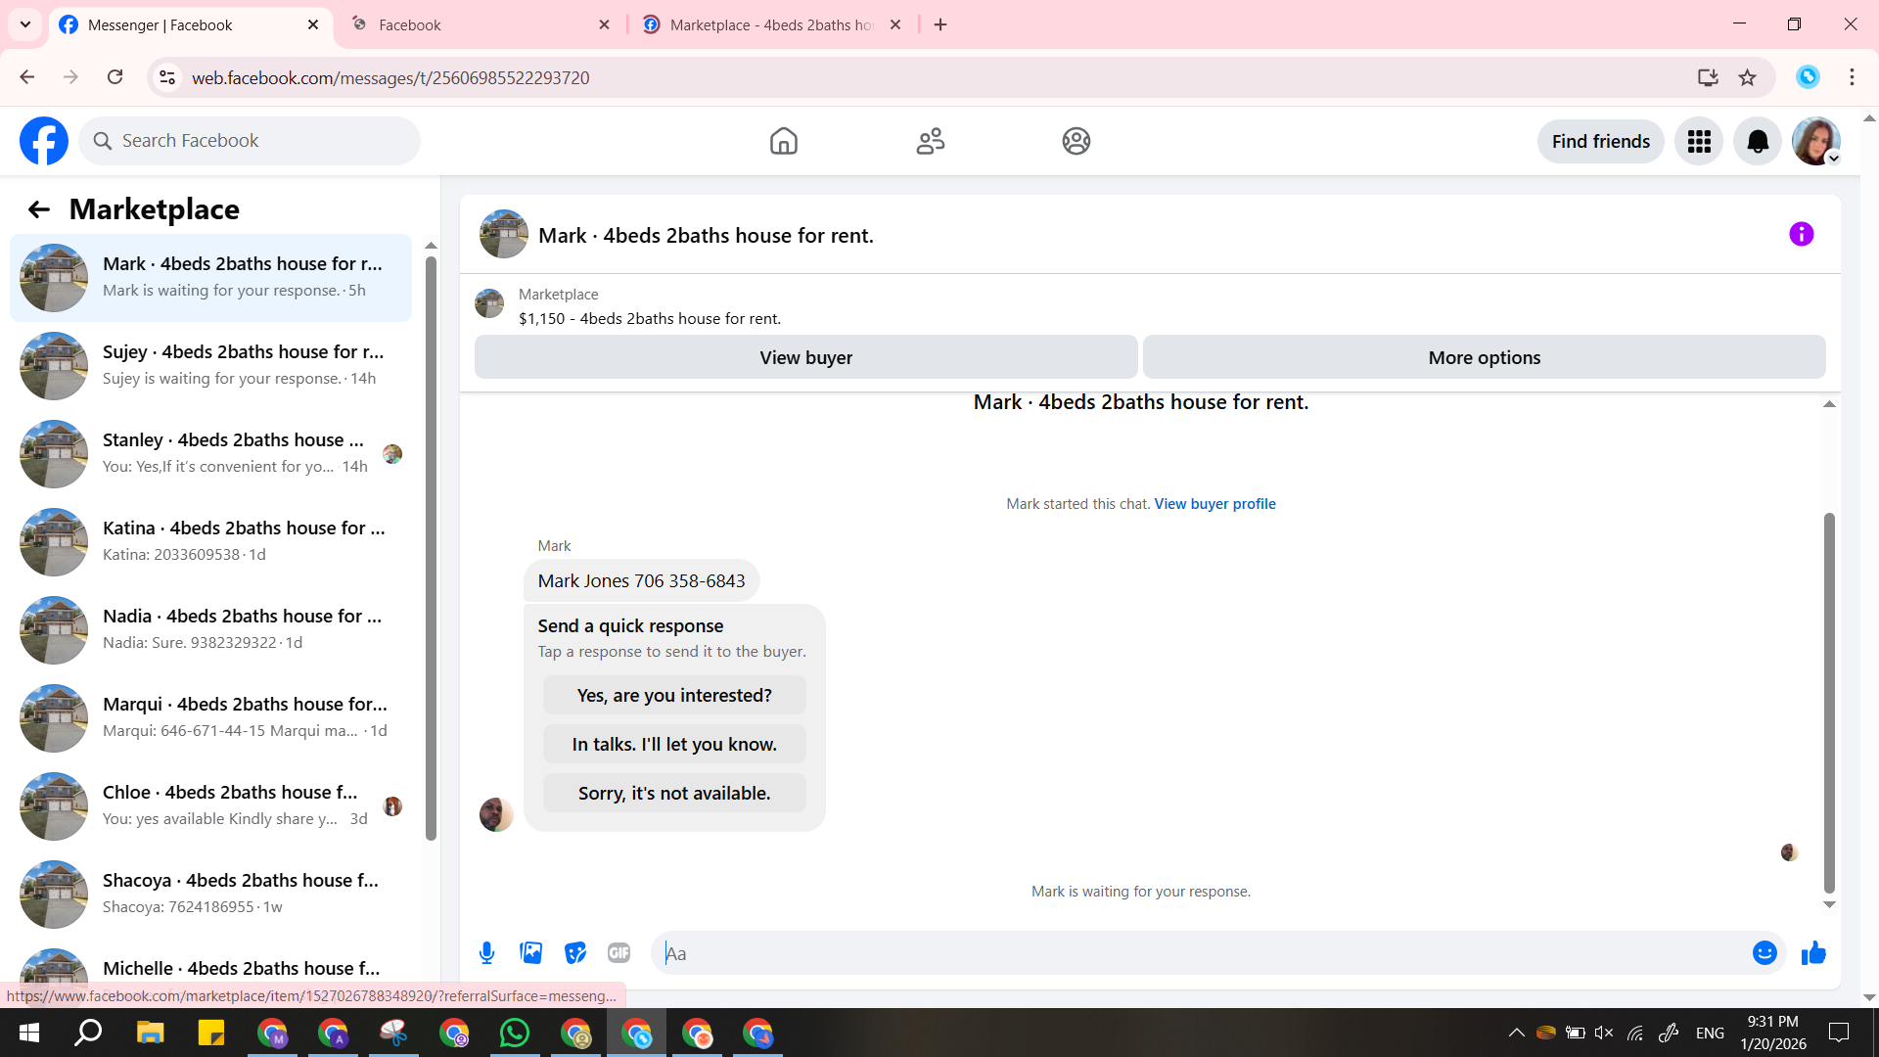The image size is (1879, 1057).
Task: Bookmark this page with the star
Action: click(x=1748, y=77)
